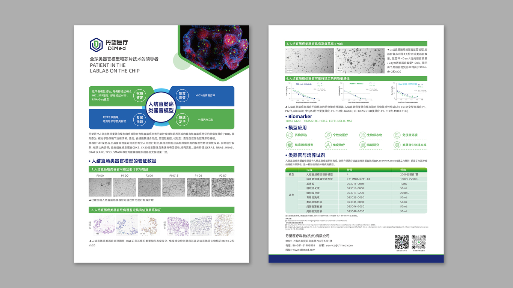Click table cell D23013-0050
This screenshot has height=288, width=513.
(355, 188)
